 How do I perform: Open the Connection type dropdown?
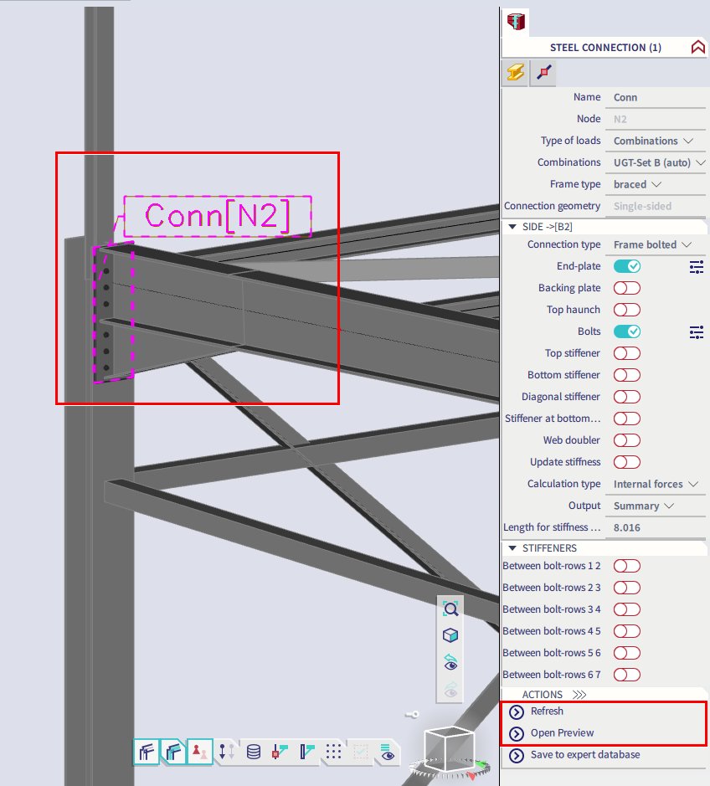pos(653,244)
